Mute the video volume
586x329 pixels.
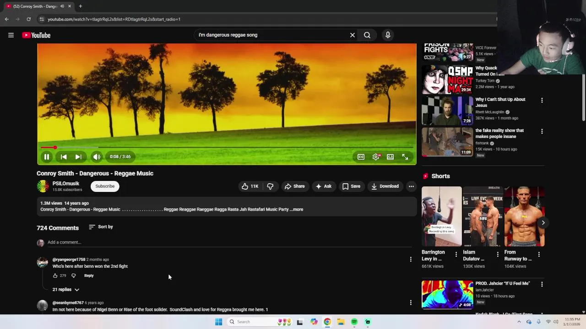(97, 157)
